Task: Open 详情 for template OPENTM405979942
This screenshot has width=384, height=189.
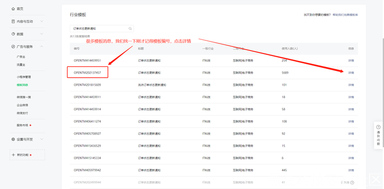Action: click(x=351, y=170)
